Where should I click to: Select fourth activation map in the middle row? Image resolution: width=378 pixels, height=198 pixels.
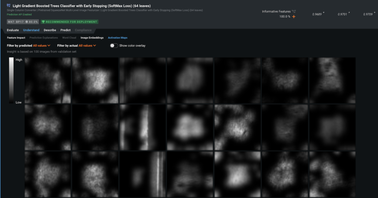(x=190, y=128)
